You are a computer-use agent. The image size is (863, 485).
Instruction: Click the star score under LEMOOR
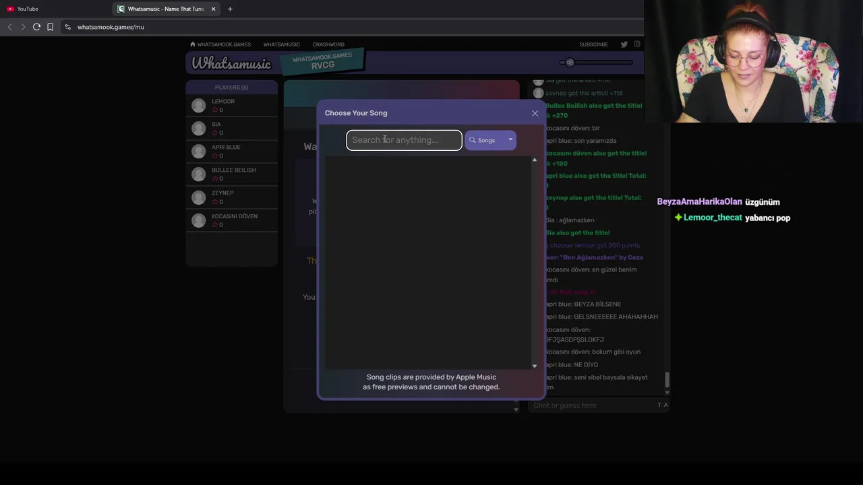(217, 110)
